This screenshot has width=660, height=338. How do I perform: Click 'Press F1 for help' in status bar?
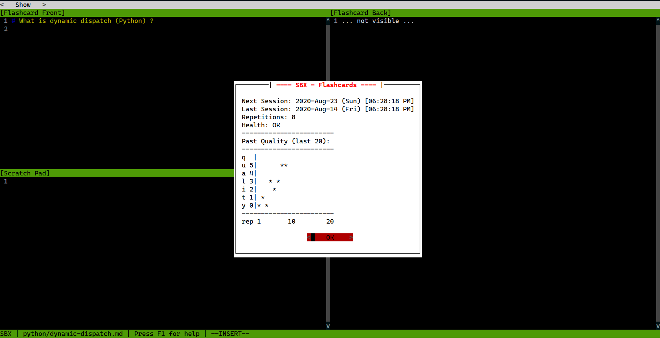pyautogui.click(x=167, y=334)
